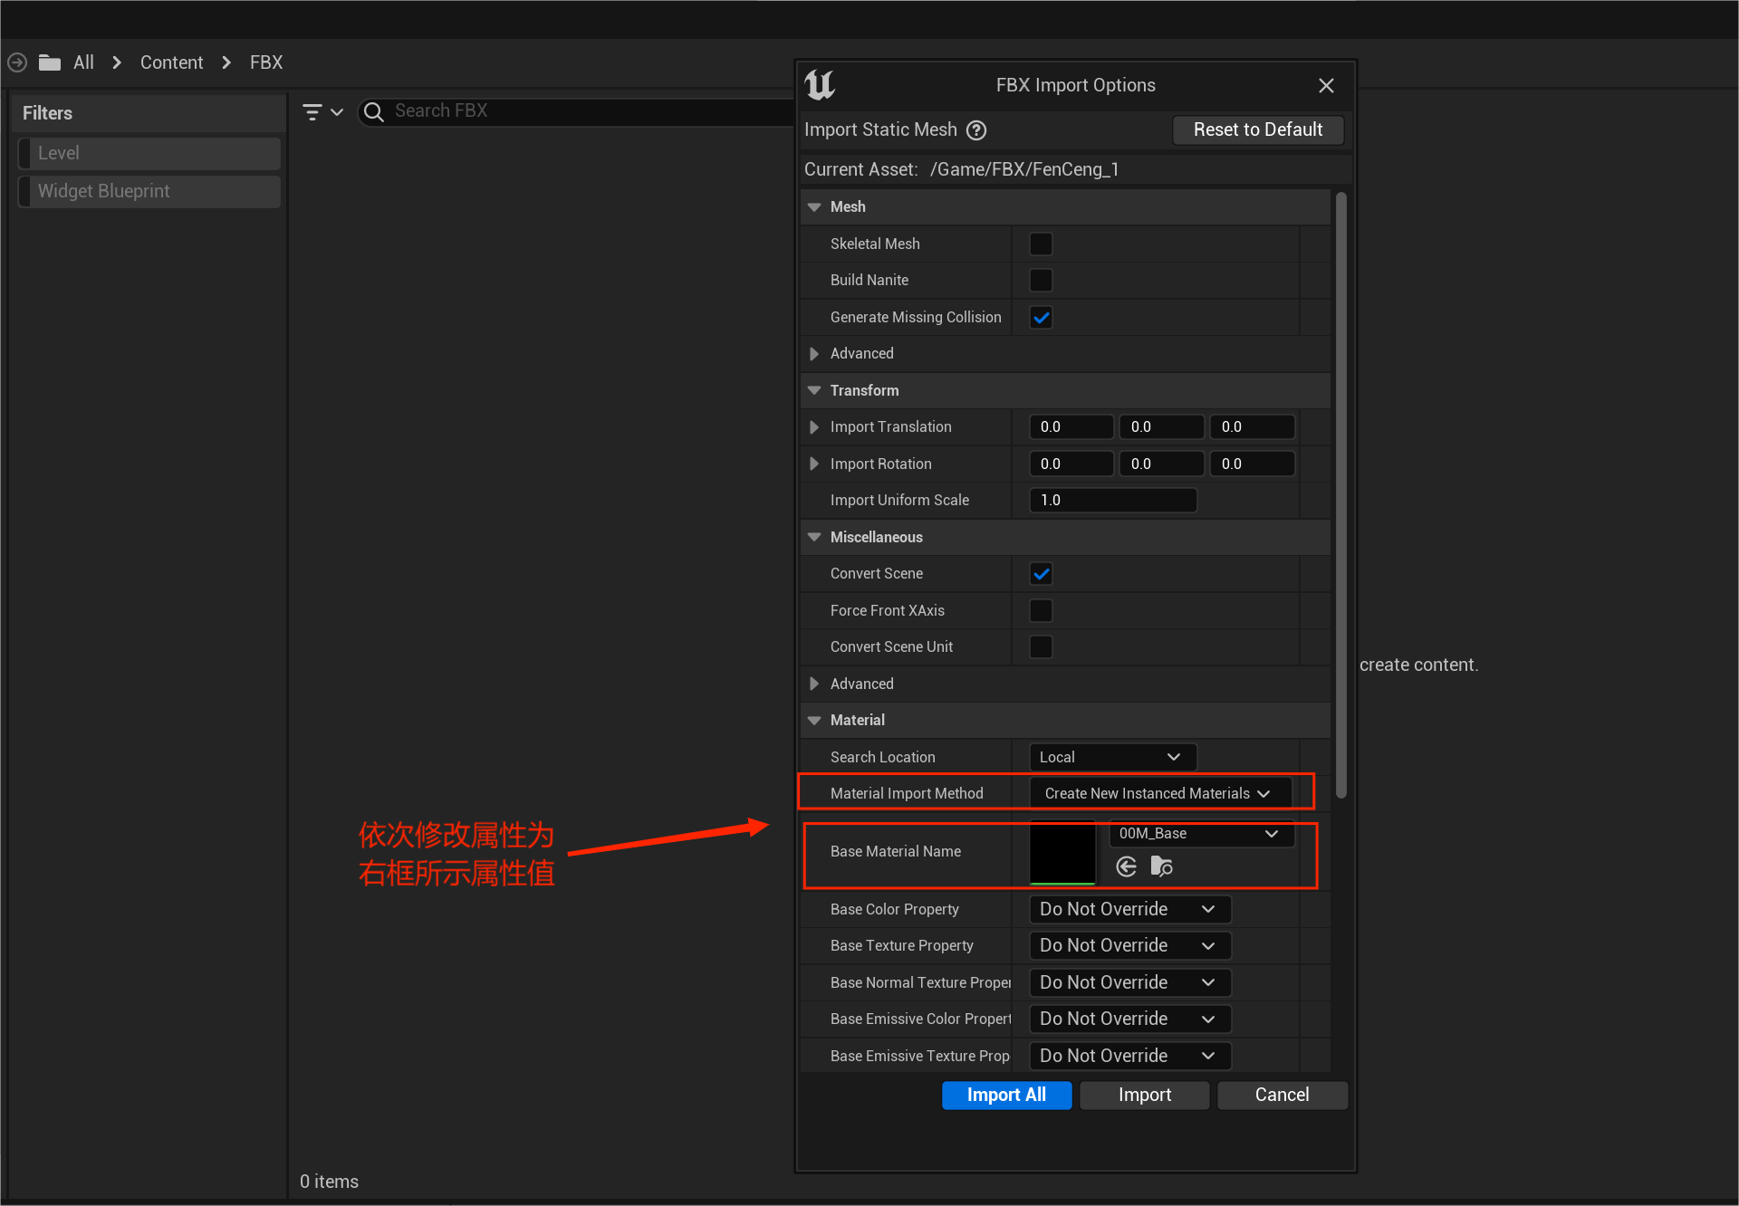Click the Base Material thumbnail swatch
Image resolution: width=1739 pixels, height=1206 pixels.
click(1062, 853)
